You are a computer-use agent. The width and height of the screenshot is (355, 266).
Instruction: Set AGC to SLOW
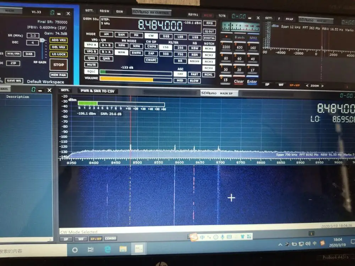tap(194, 81)
